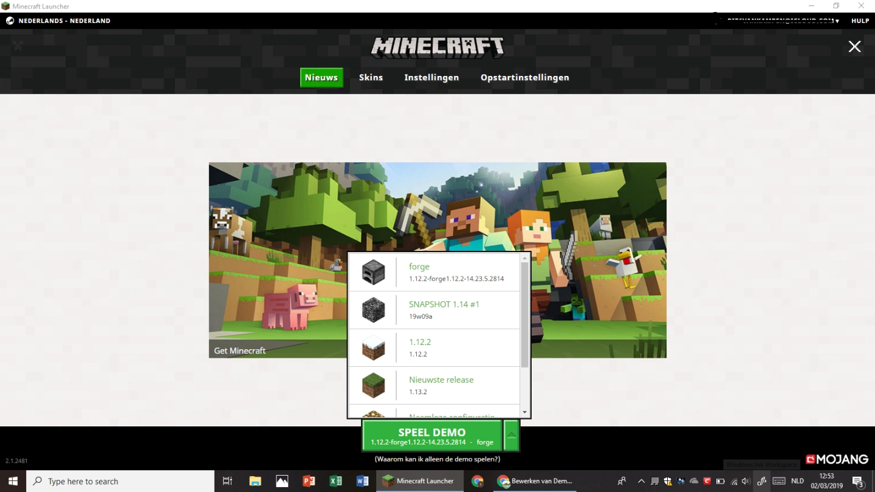Open the Wi-Fi network tray icon
This screenshot has height=492, width=875.
pos(734,481)
